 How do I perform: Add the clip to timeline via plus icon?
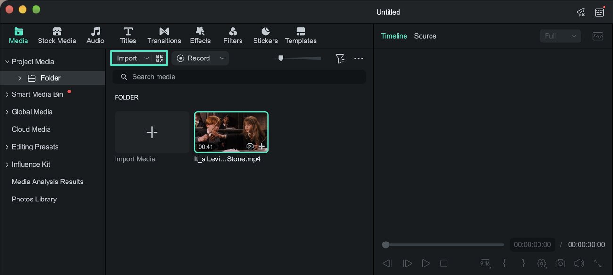tap(262, 146)
